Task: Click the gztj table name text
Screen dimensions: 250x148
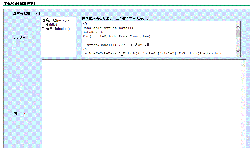Action: click(x=37, y=14)
